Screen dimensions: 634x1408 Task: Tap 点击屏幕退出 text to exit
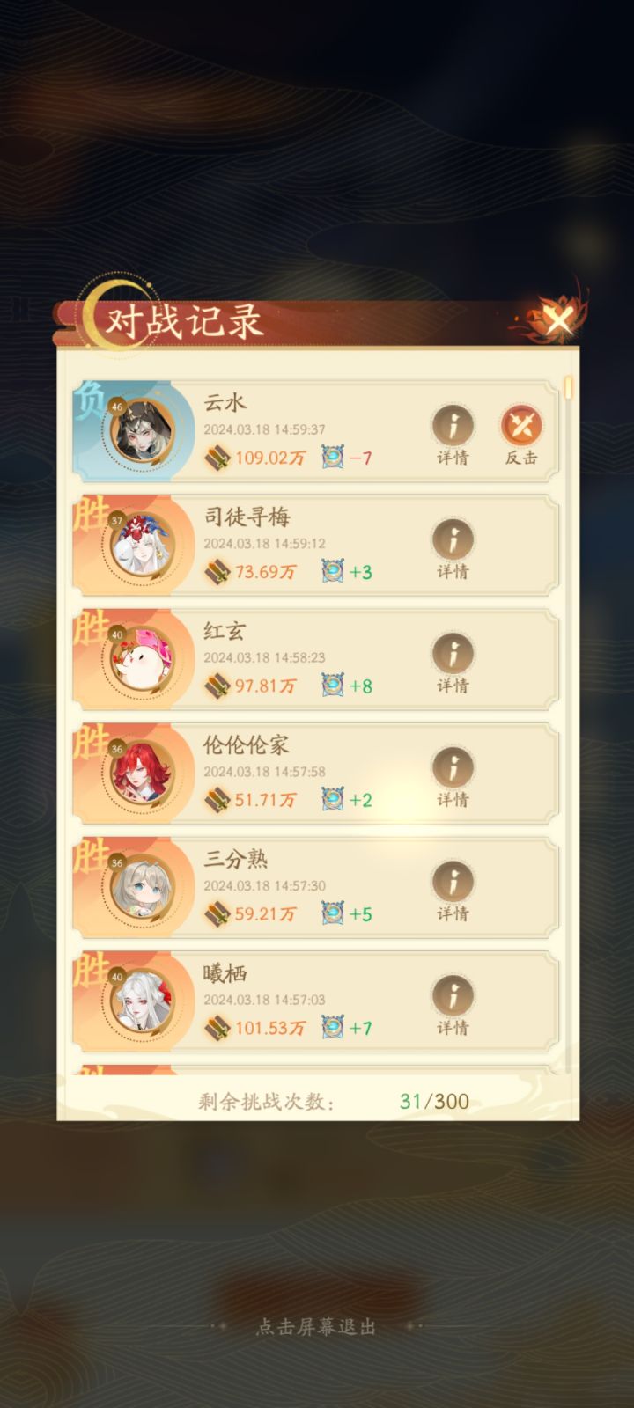pos(316,1326)
